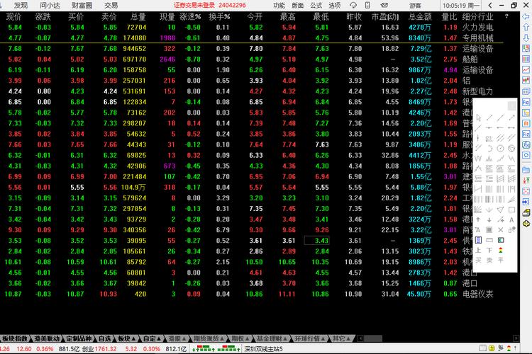532x354 pixels.
Task: Click the 交易 button in top bar
Action: [111, 5]
